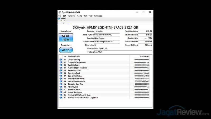Click the status circle for Data Units Written
Screen dimensions: 211x119
click(61, 76)
